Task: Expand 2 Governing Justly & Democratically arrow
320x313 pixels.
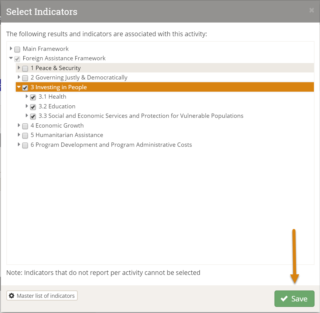Action: pos(19,77)
